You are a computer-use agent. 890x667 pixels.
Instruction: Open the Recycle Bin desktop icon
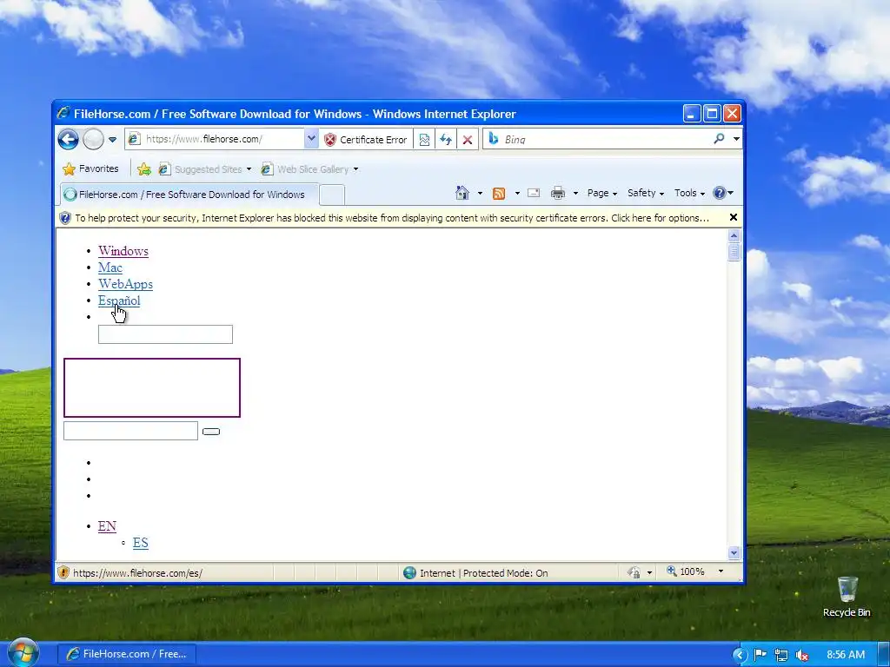(x=847, y=597)
